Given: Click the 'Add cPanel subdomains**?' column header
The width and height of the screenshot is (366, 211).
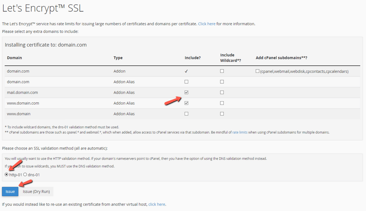Looking at the screenshot, I should pos(281,58).
